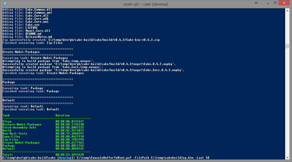Click the Total duration value 00:00:23.4931418
The height and width of the screenshot is (162, 292).
tap(70, 154)
